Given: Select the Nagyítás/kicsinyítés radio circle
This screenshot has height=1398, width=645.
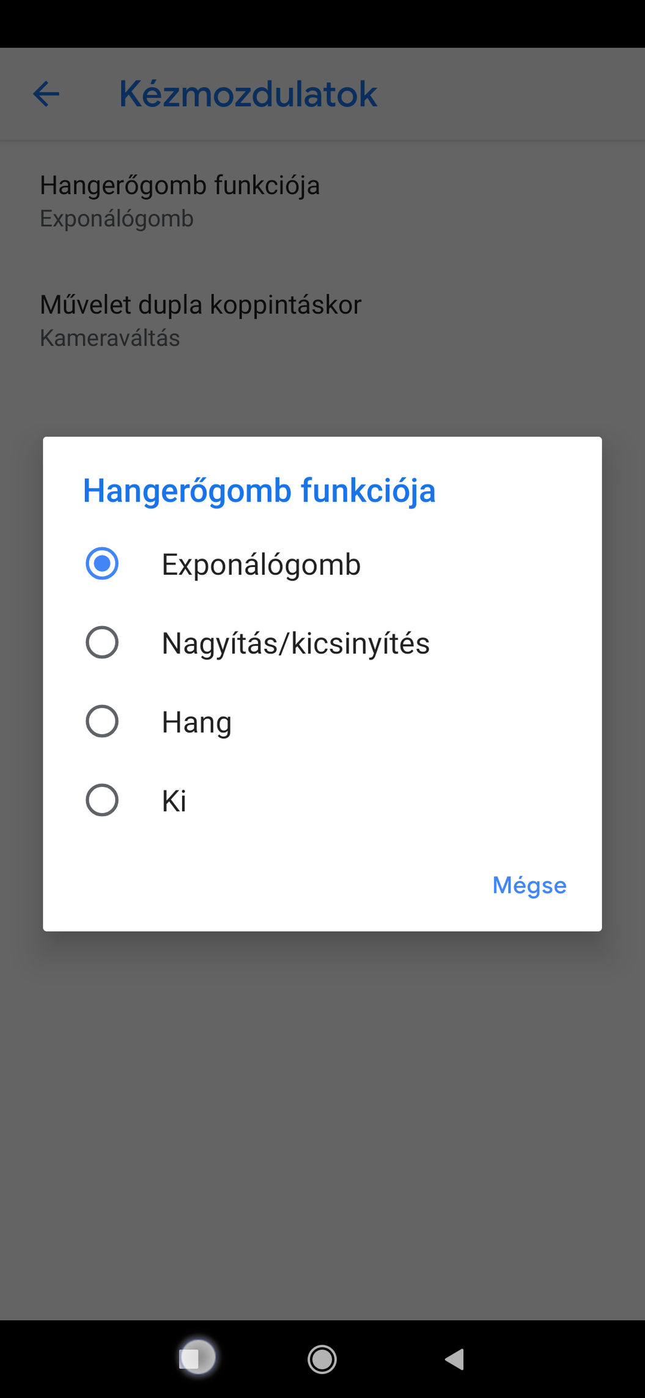Looking at the screenshot, I should [102, 642].
